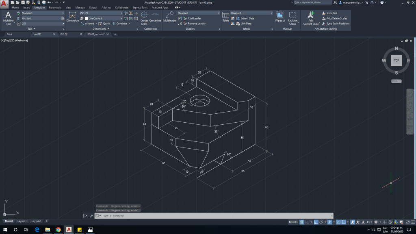Toggle Ortho mode in status bar
This screenshot has height=234, width=416.
[316, 222]
